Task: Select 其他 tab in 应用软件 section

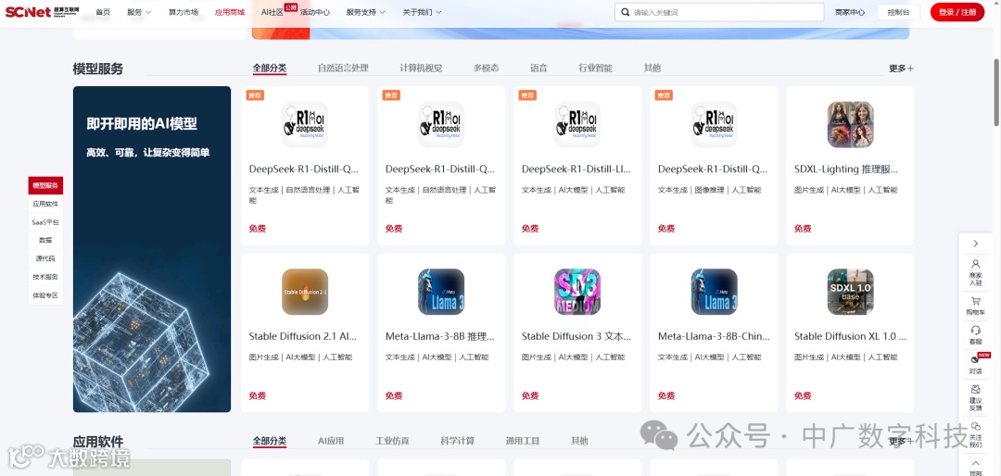Action: tap(579, 441)
